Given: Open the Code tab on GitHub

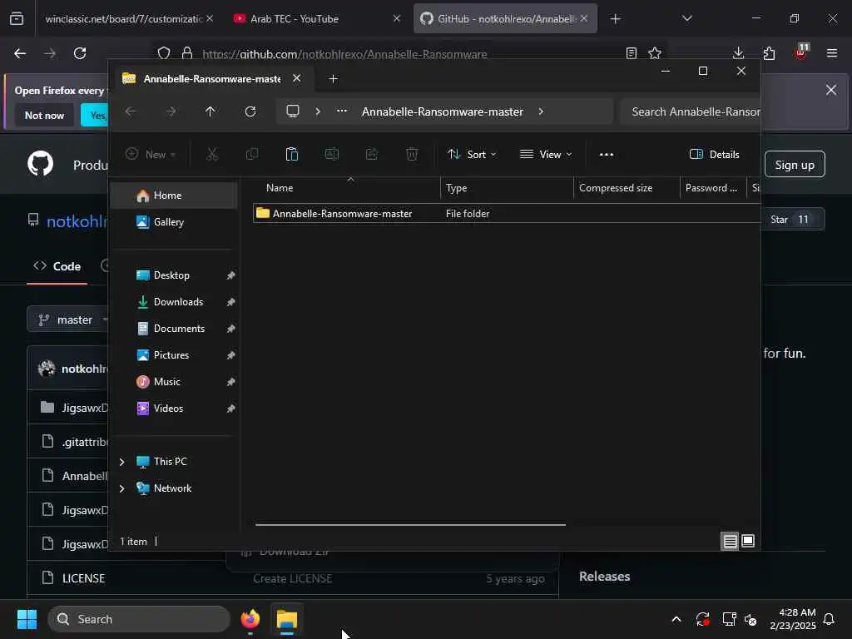Looking at the screenshot, I should coord(57,267).
